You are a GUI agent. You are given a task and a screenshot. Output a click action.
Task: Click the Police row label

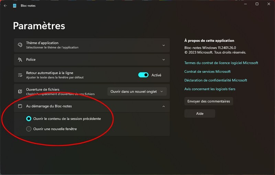(31, 59)
